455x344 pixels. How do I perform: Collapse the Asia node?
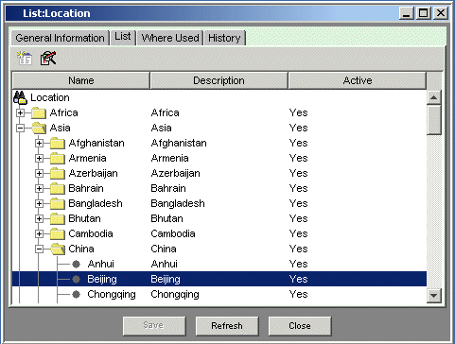[x=20, y=128]
